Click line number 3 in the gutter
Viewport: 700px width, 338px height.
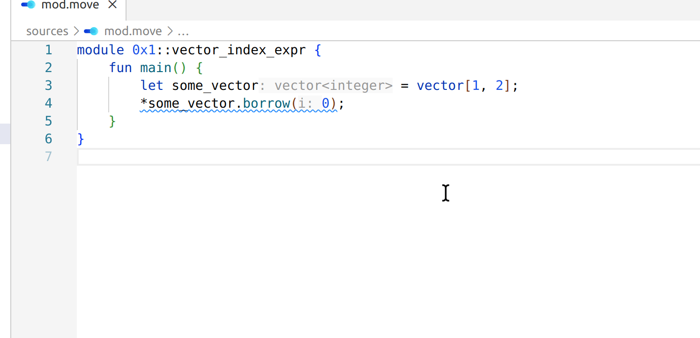(x=48, y=85)
